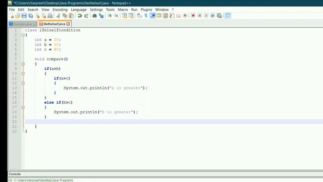Viewport: 323px width, 182px height.
Task: Collapse if(a>b) block fold on line 10
Action: 23,73
